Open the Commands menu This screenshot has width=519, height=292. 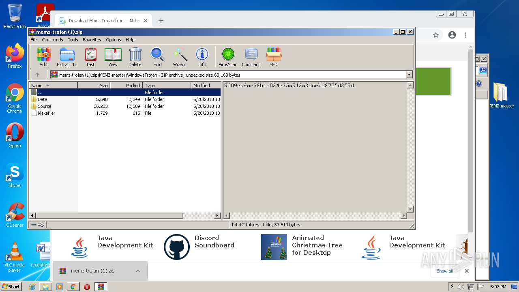pos(52,40)
